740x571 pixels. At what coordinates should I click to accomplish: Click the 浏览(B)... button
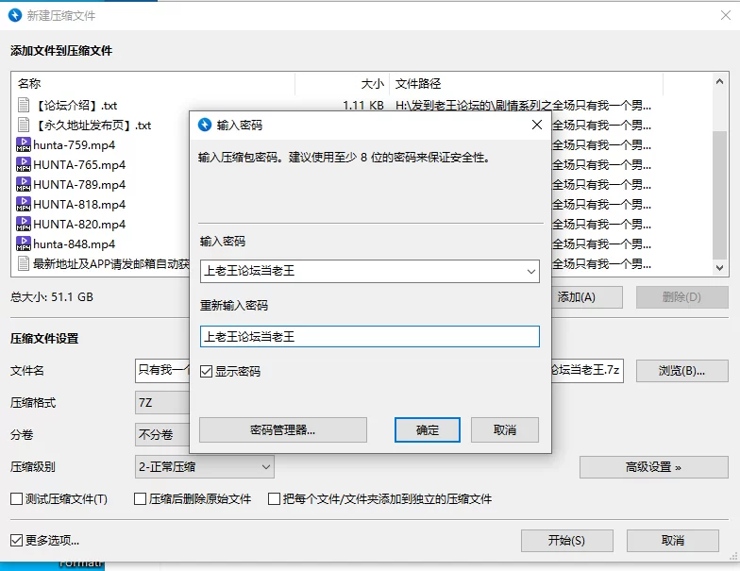[x=681, y=371]
